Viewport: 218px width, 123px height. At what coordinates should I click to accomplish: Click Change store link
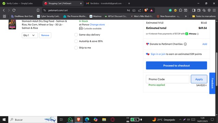pyautogui.click(x=97, y=25)
